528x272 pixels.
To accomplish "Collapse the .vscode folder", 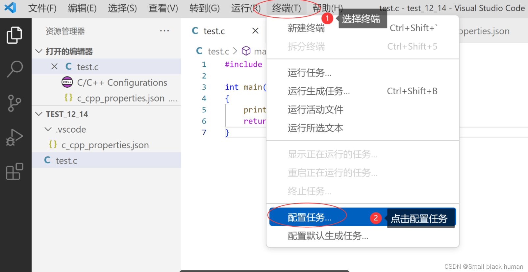I will (48, 129).
